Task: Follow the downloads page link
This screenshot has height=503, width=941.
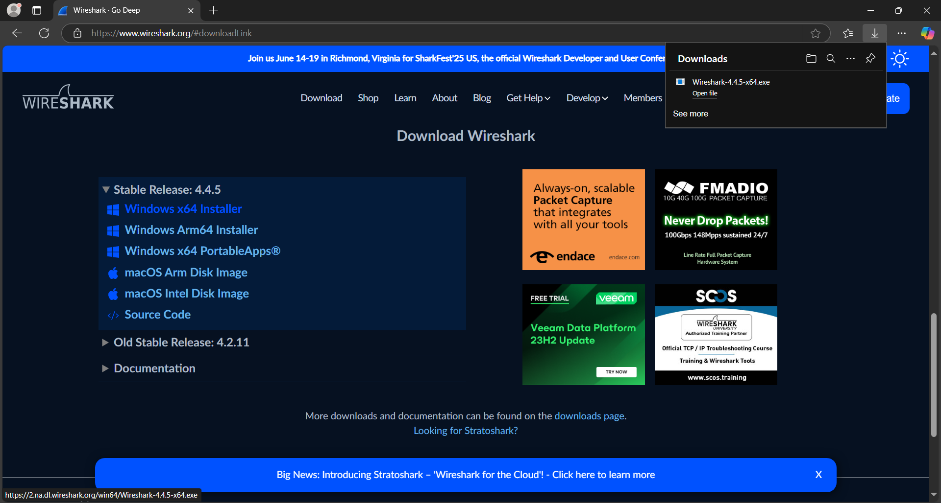Action: [589, 416]
